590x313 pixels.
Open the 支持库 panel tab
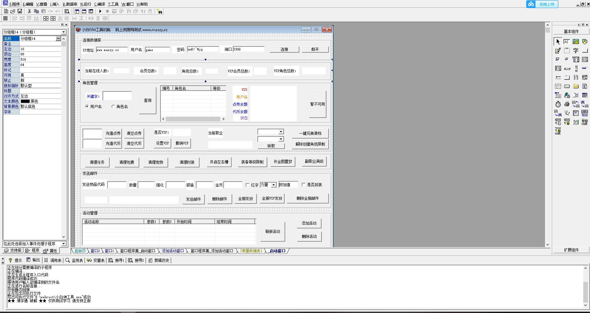point(13,251)
